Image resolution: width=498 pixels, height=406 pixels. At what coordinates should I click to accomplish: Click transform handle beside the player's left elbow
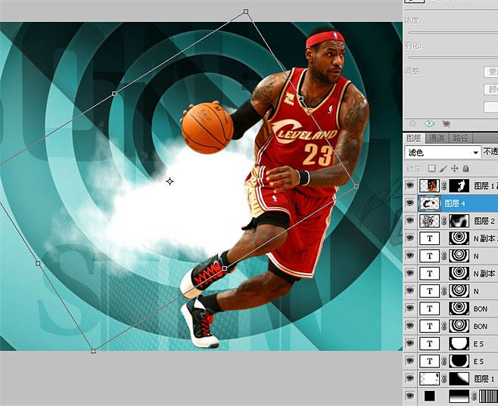tap(356, 186)
